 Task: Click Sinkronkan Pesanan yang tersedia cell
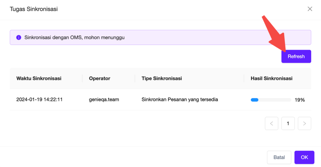[x=180, y=100]
